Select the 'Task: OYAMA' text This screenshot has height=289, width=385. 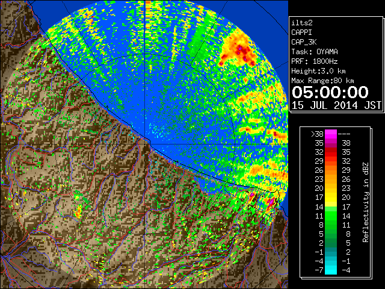coord(315,52)
